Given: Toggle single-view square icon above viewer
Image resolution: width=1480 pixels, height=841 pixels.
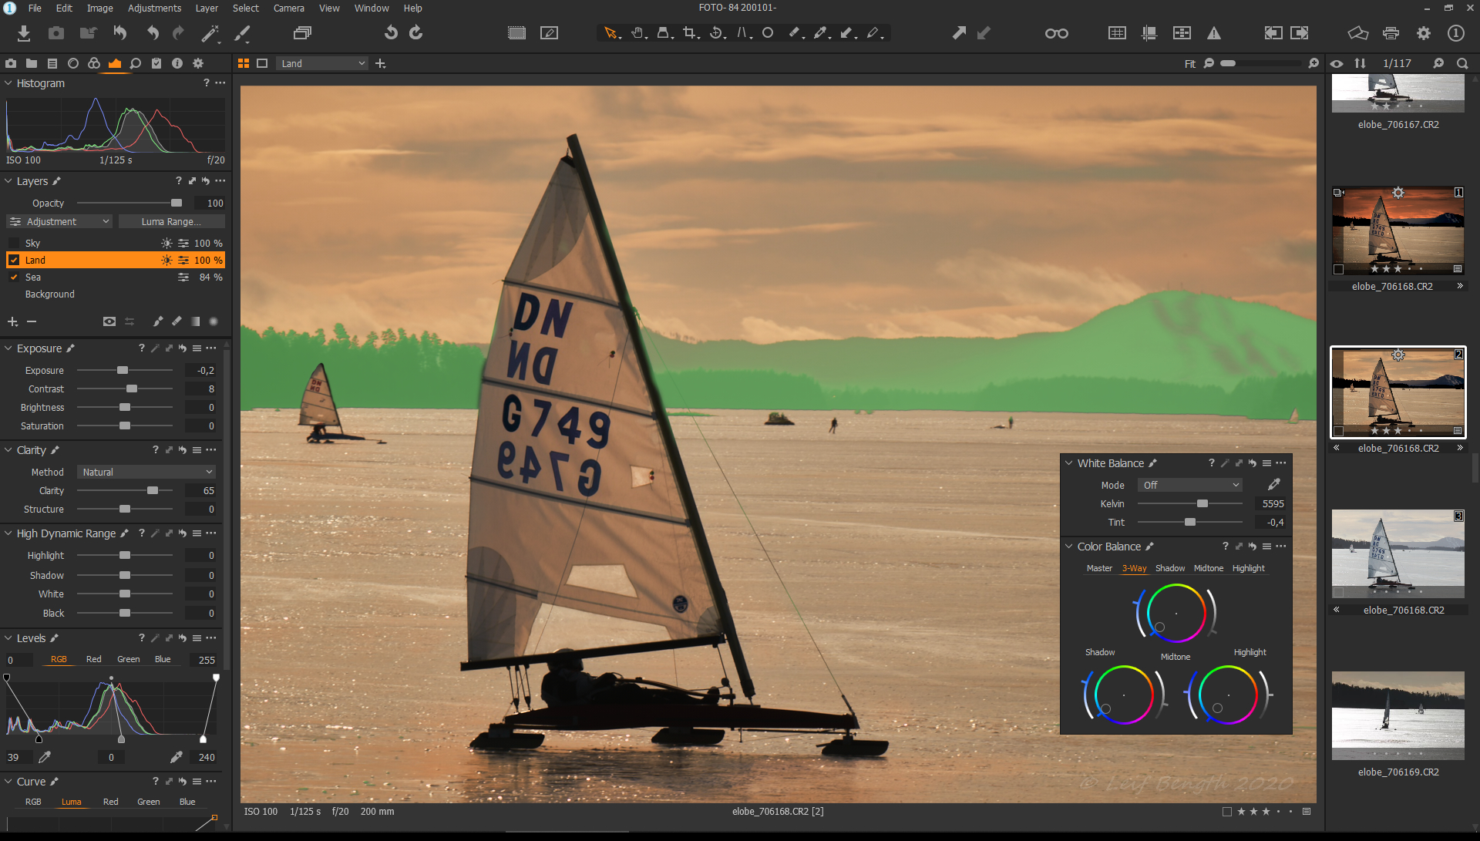Looking at the screenshot, I should coord(262,63).
